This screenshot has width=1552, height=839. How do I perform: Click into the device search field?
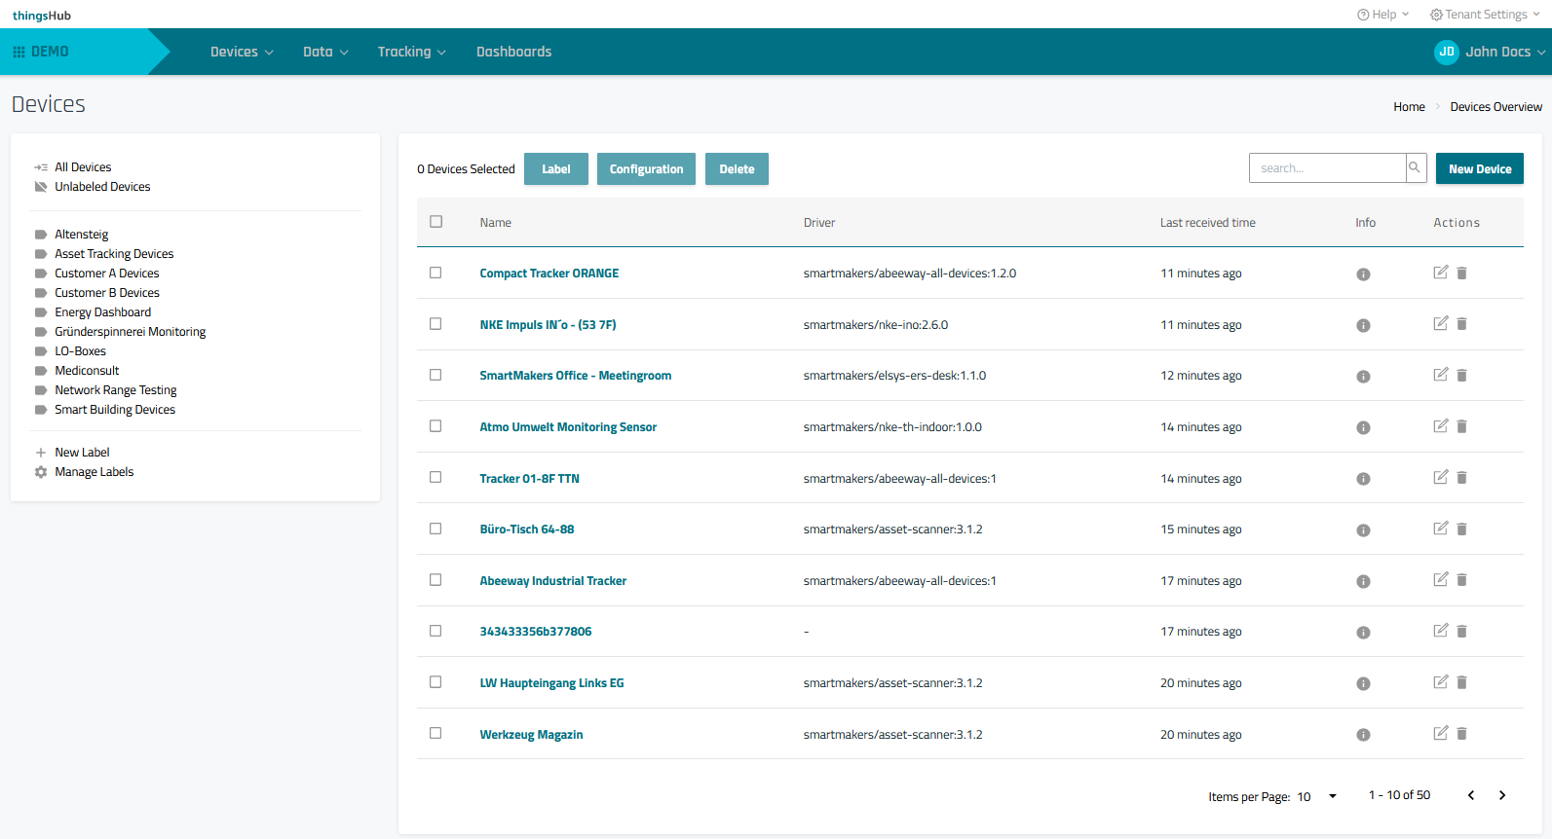[1327, 168]
